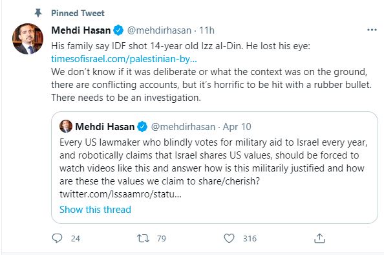Open the three-dot more options menu
This screenshot has height=255, width=384.
(x=372, y=30)
